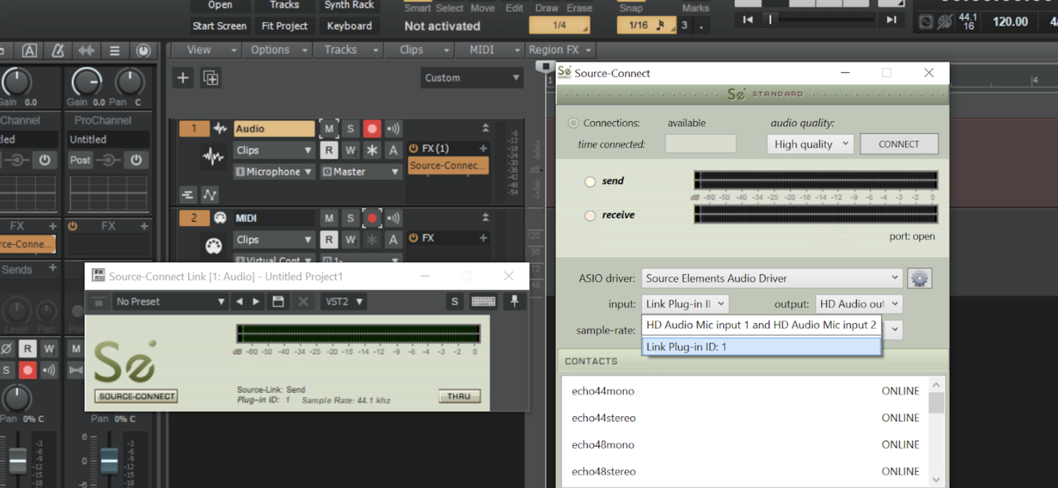Image resolution: width=1058 pixels, height=488 pixels.
Task: Adjust the ProChannel Gain knob
Action: [x=87, y=82]
